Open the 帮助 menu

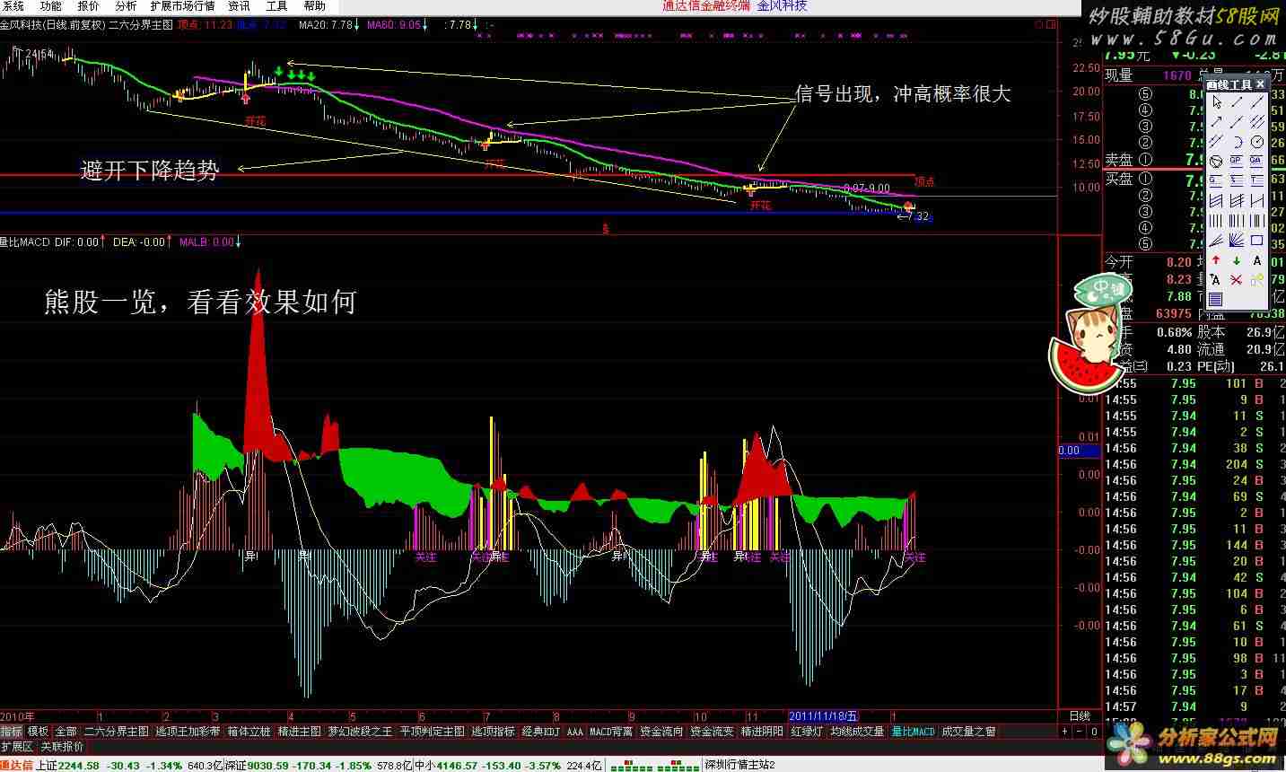click(x=314, y=5)
